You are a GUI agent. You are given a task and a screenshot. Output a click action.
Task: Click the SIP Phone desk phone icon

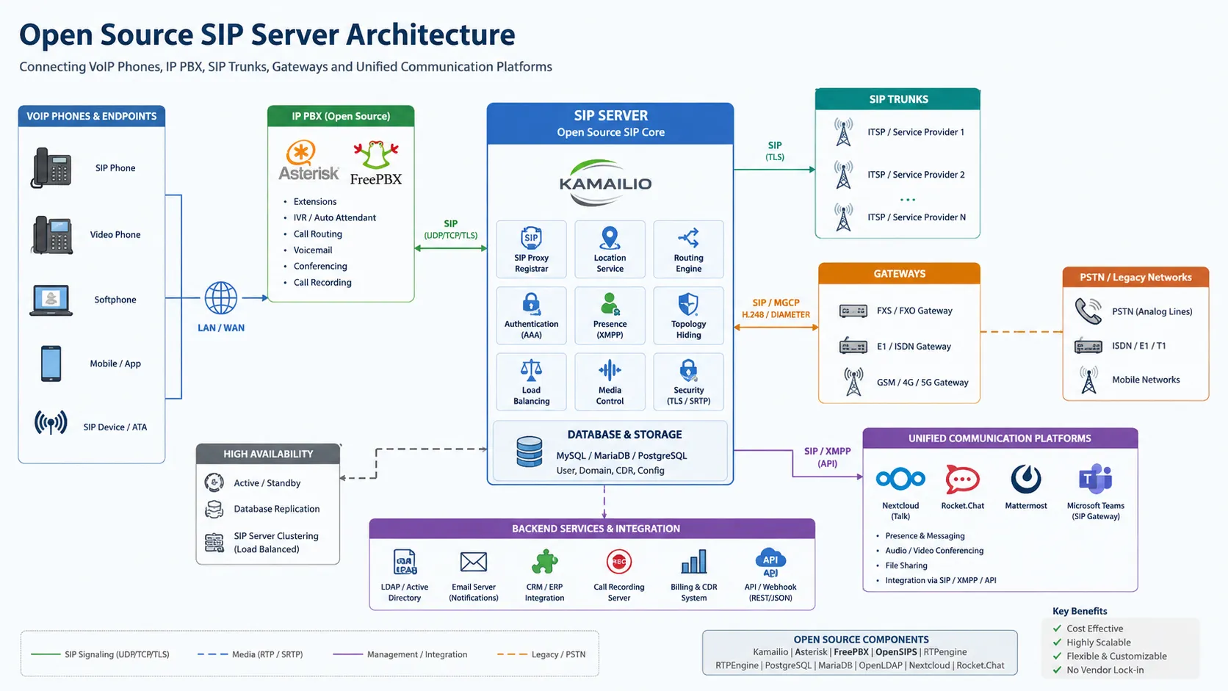click(51, 168)
